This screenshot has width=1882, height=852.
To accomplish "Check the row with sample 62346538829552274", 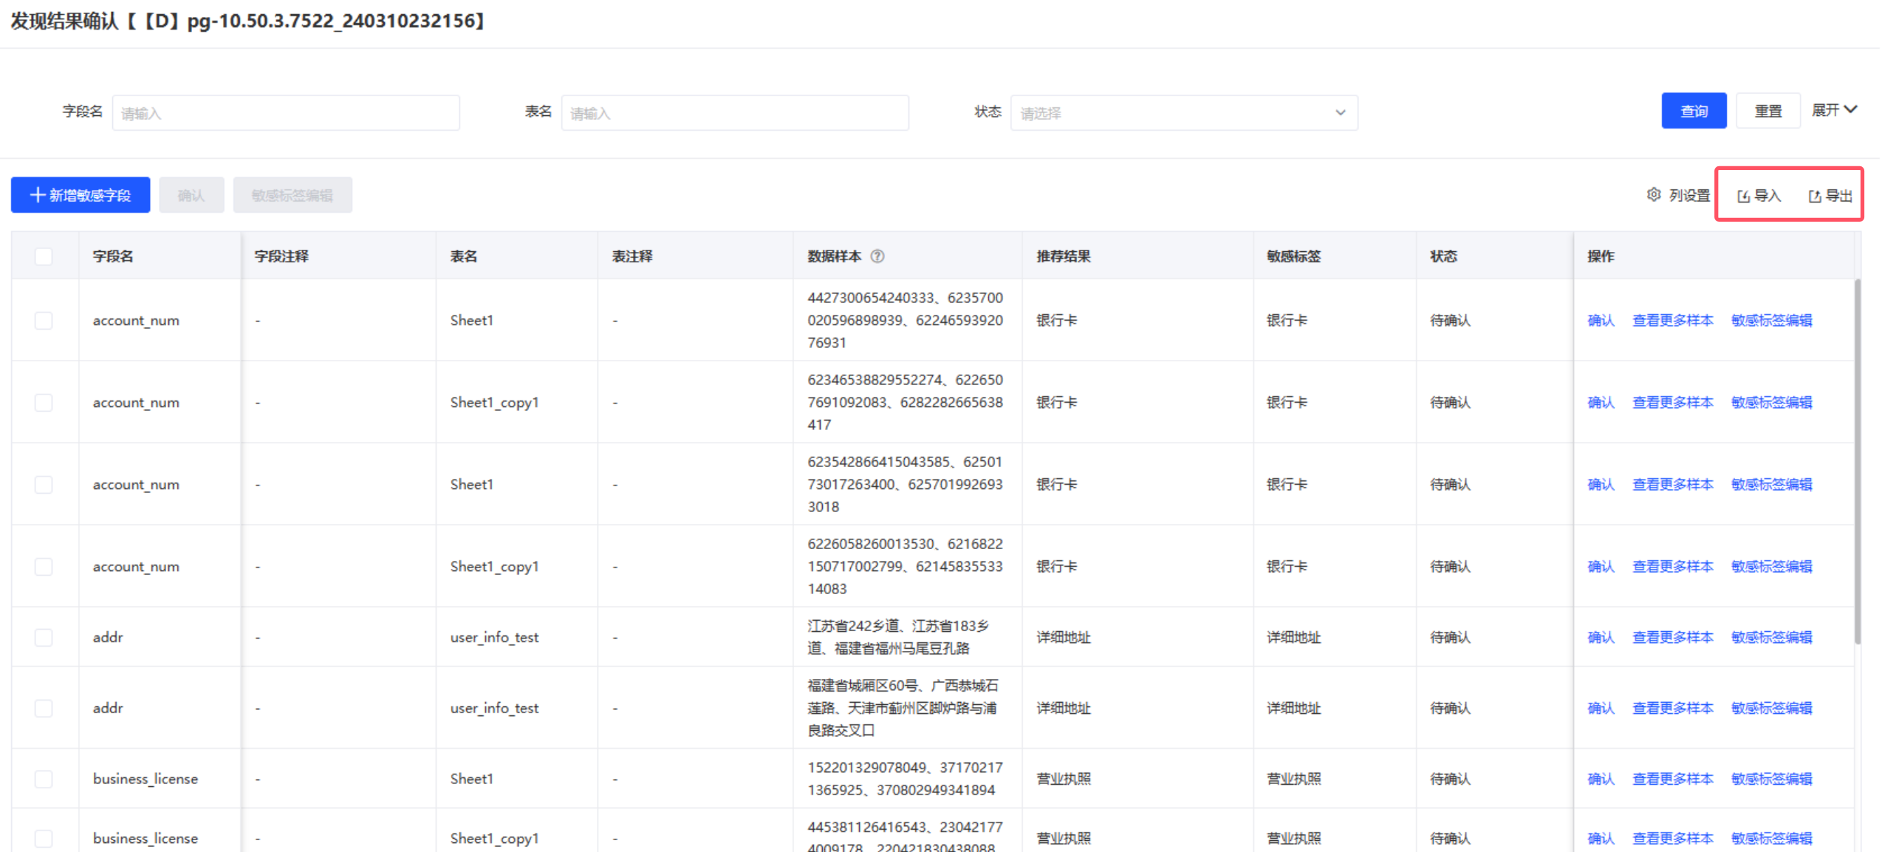I will [44, 403].
